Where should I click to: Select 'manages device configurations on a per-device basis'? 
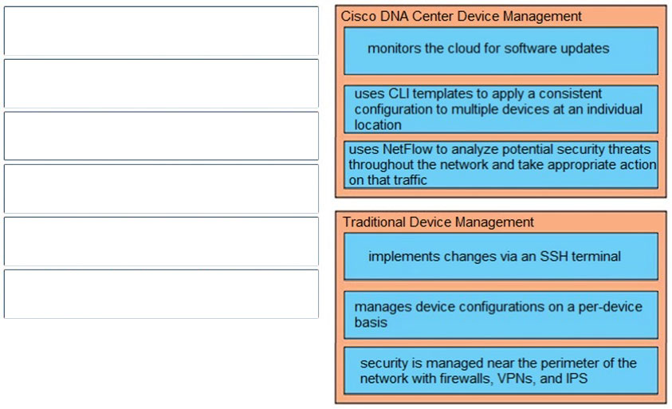pos(501,315)
